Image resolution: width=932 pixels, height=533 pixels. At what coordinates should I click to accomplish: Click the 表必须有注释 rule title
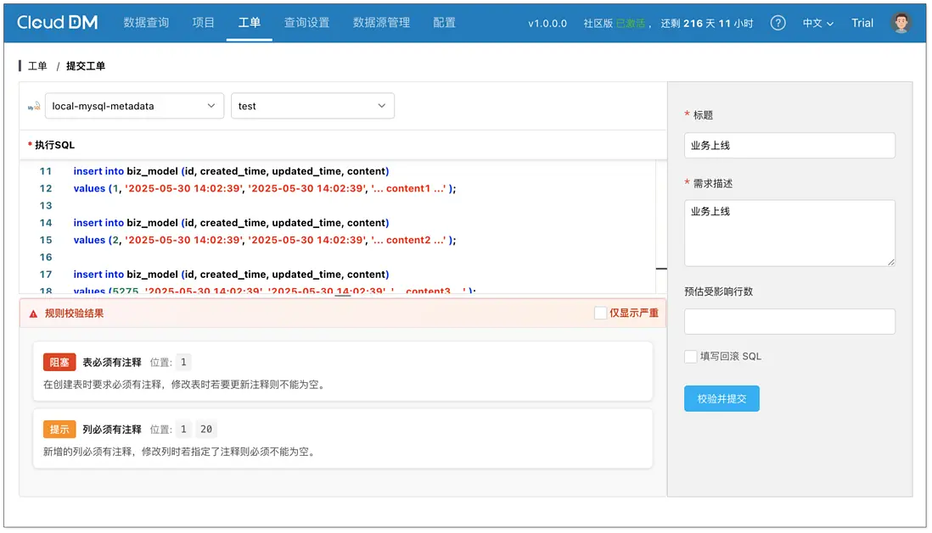tap(112, 362)
